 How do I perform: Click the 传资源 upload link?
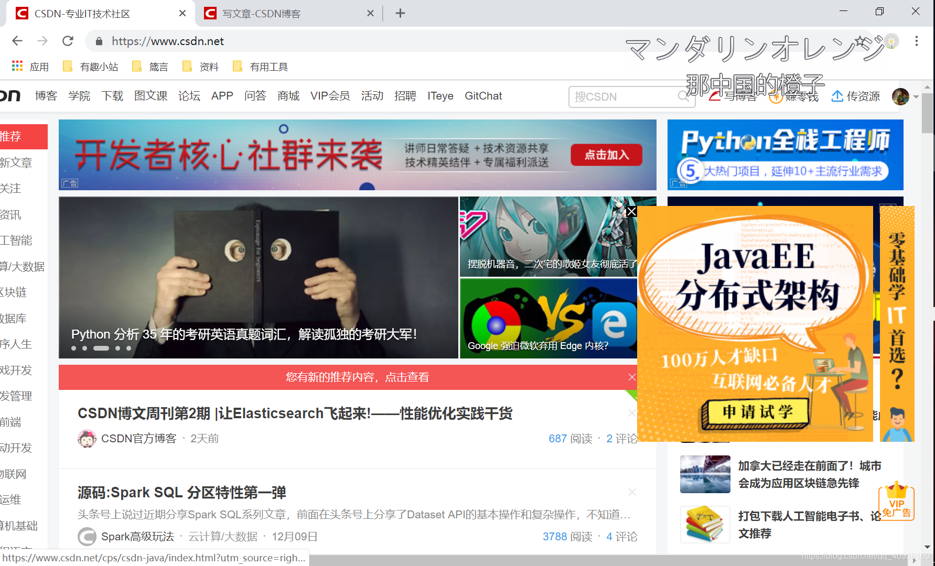[x=856, y=96]
